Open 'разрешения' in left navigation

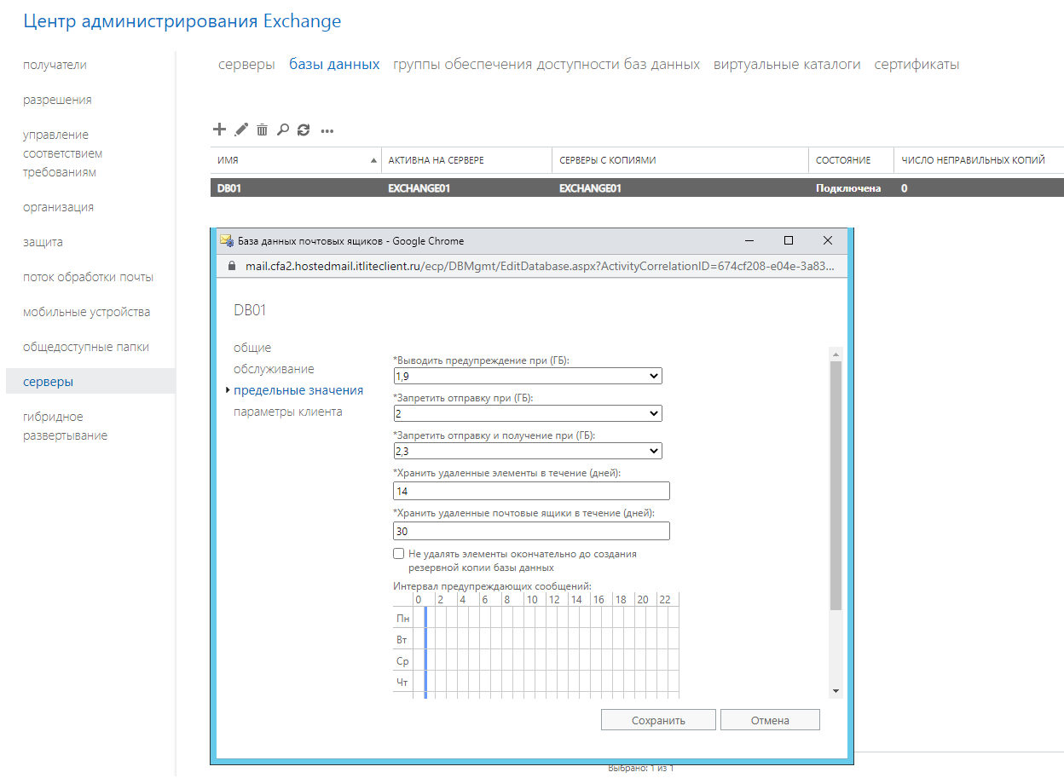point(57,100)
